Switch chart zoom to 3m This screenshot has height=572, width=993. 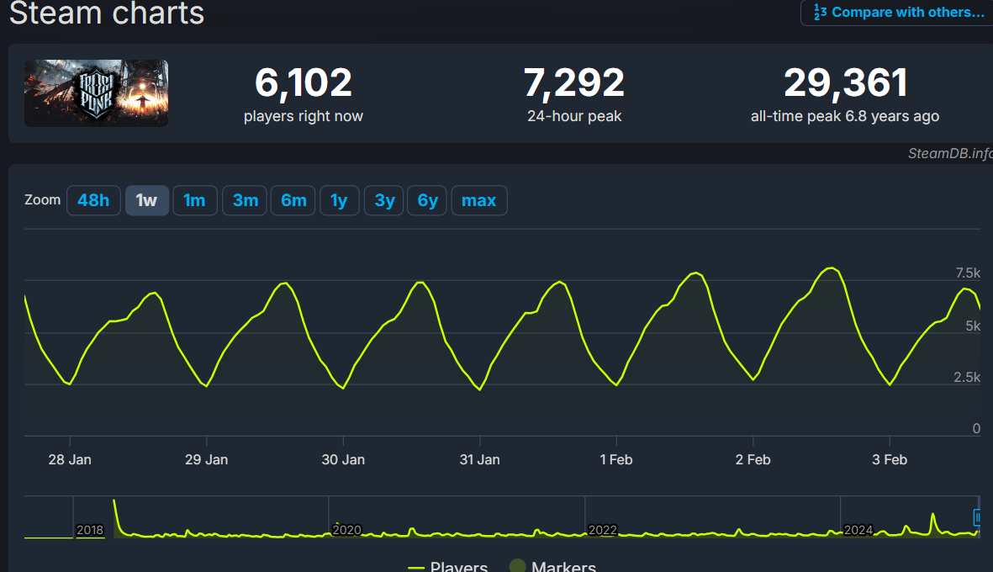pos(245,200)
